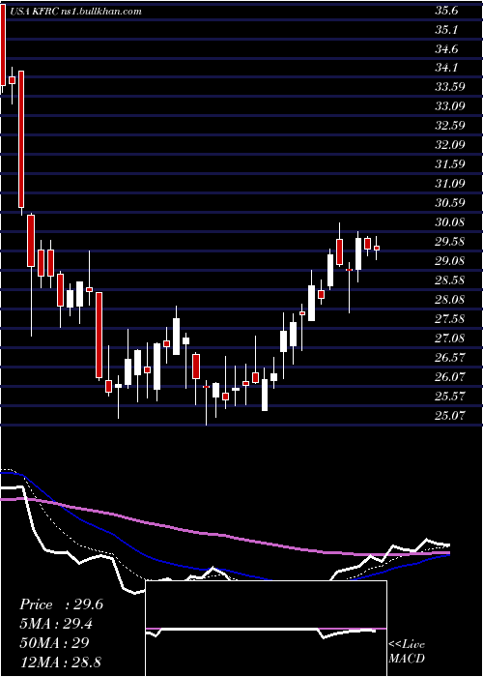Click the 29.08 price axis label
The height and width of the screenshot is (677, 483).
pos(449,261)
